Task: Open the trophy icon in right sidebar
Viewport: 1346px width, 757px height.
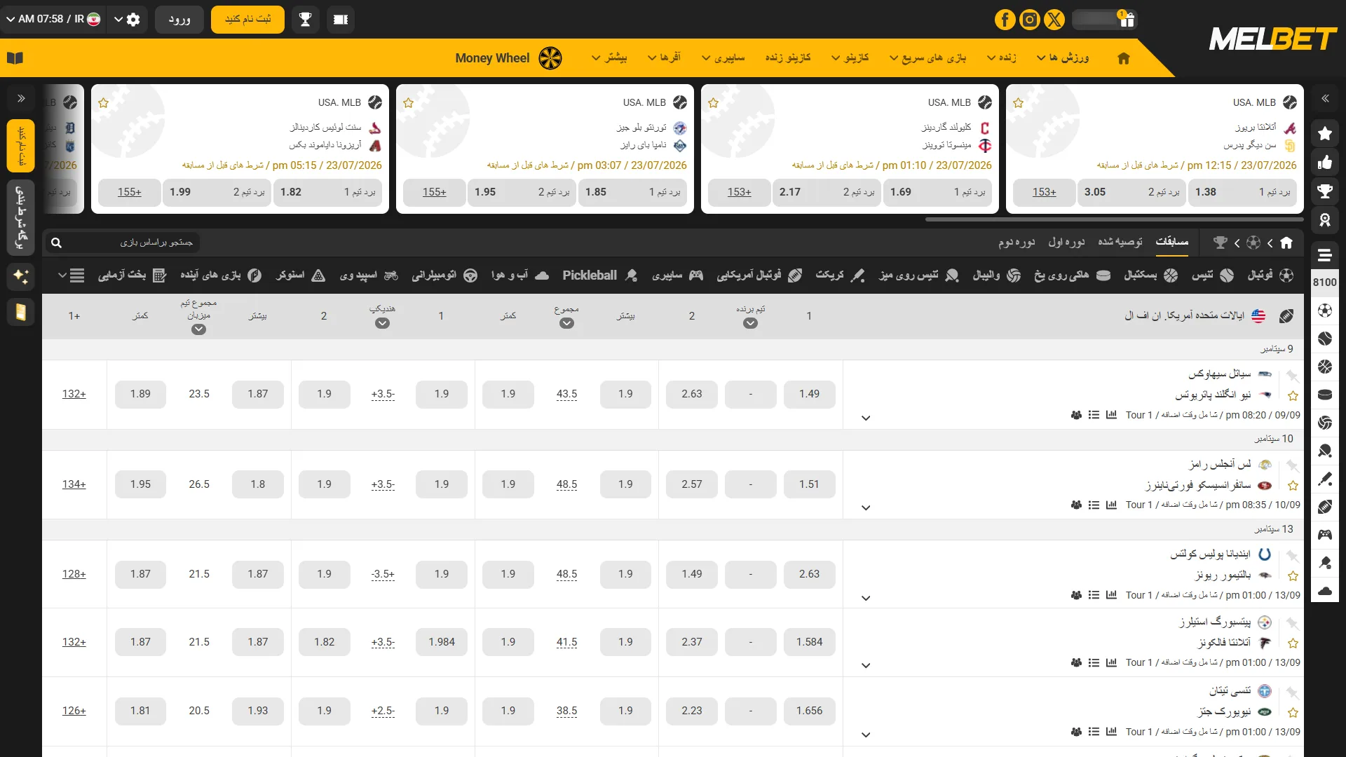Action: [1325, 191]
